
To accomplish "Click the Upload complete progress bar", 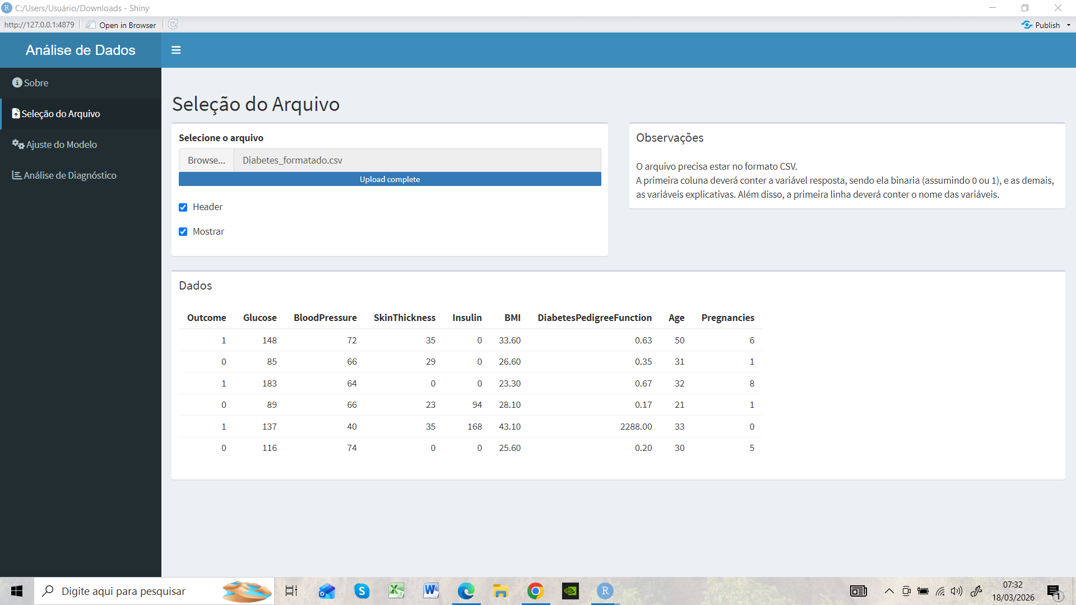I will [x=389, y=179].
